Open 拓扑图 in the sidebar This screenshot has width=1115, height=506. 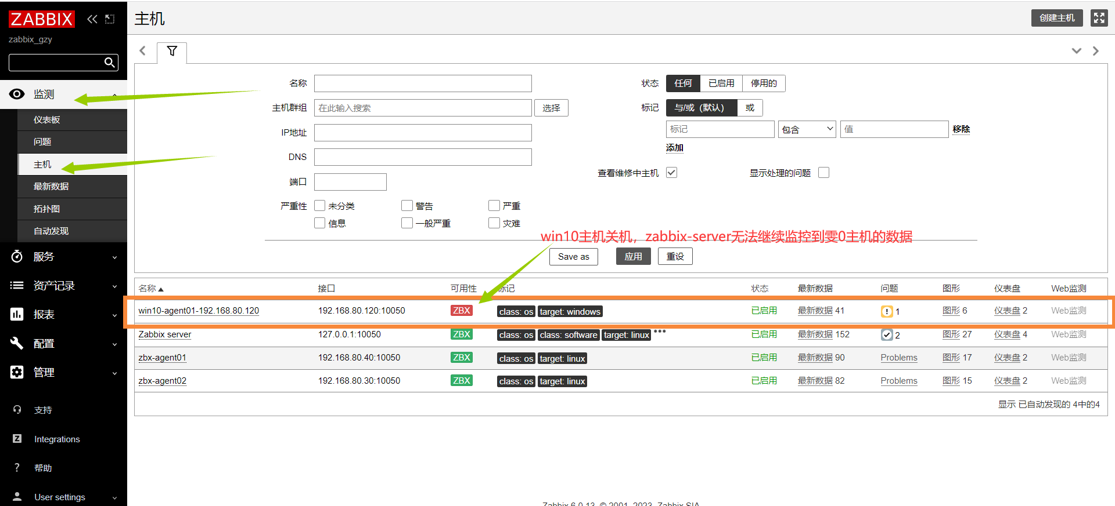click(x=73, y=209)
